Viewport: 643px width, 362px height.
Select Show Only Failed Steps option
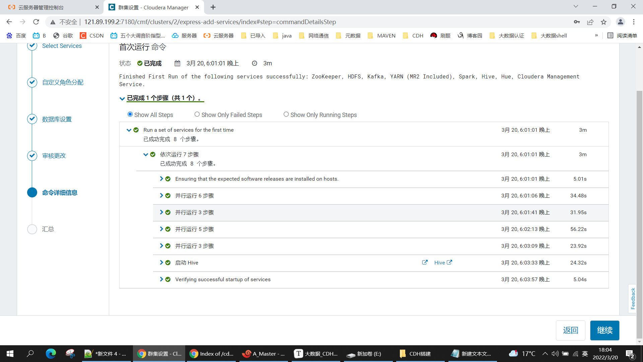[197, 114]
